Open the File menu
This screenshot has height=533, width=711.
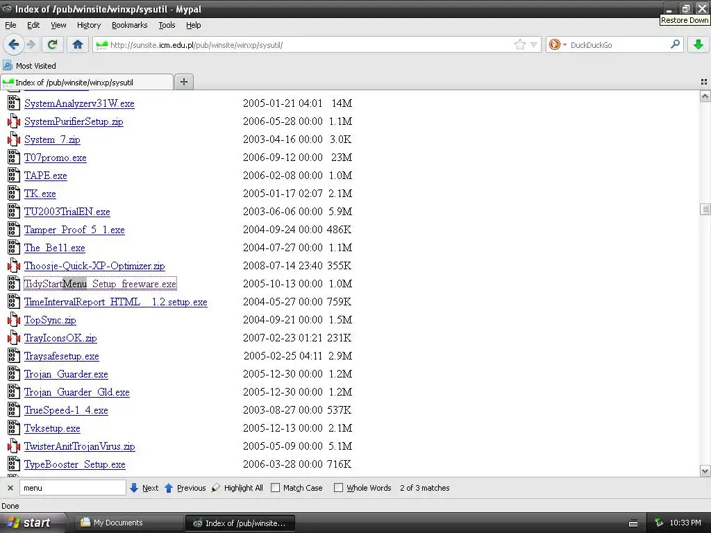point(10,25)
